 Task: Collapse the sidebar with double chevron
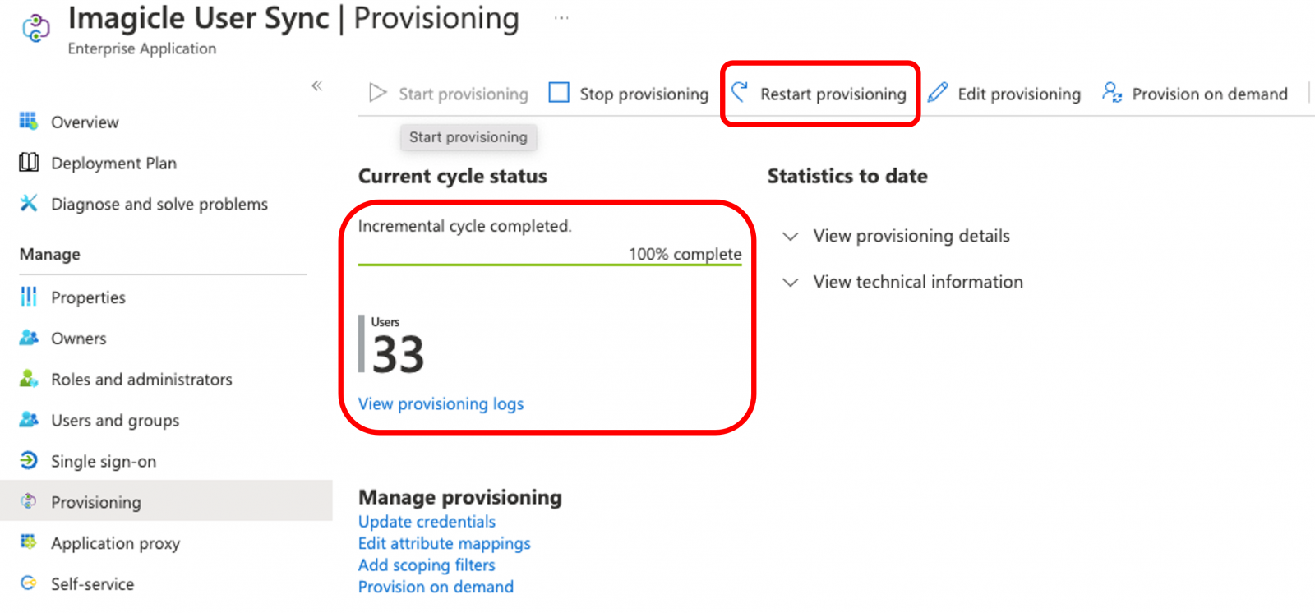[317, 85]
